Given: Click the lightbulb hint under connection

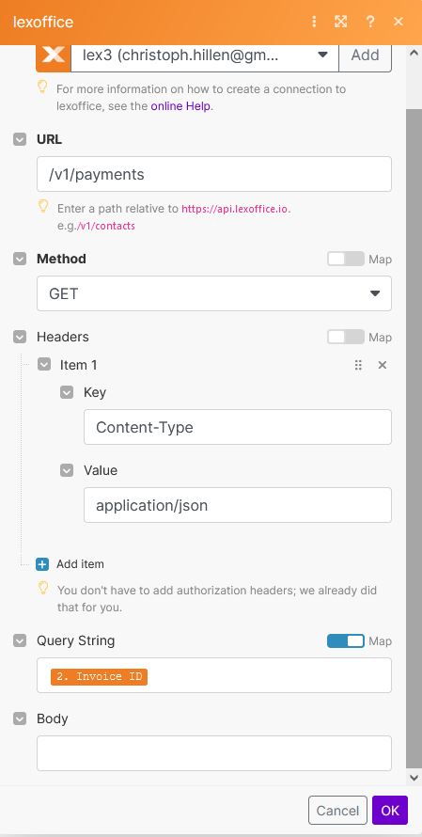Looking at the screenshot, I should (x=43, y=87).
